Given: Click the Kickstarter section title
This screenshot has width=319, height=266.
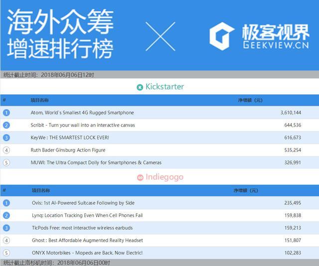Looking at the screenshot, I should point(164,87).
